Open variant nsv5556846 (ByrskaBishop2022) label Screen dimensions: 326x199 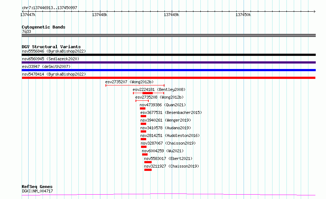[x=54, y=51]
